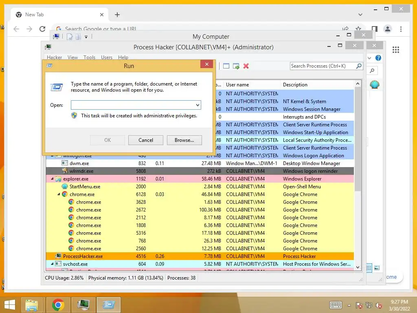Click Cancel in the Run dialog
Viewport: 417px width, 313px height.
pos(146,140)
